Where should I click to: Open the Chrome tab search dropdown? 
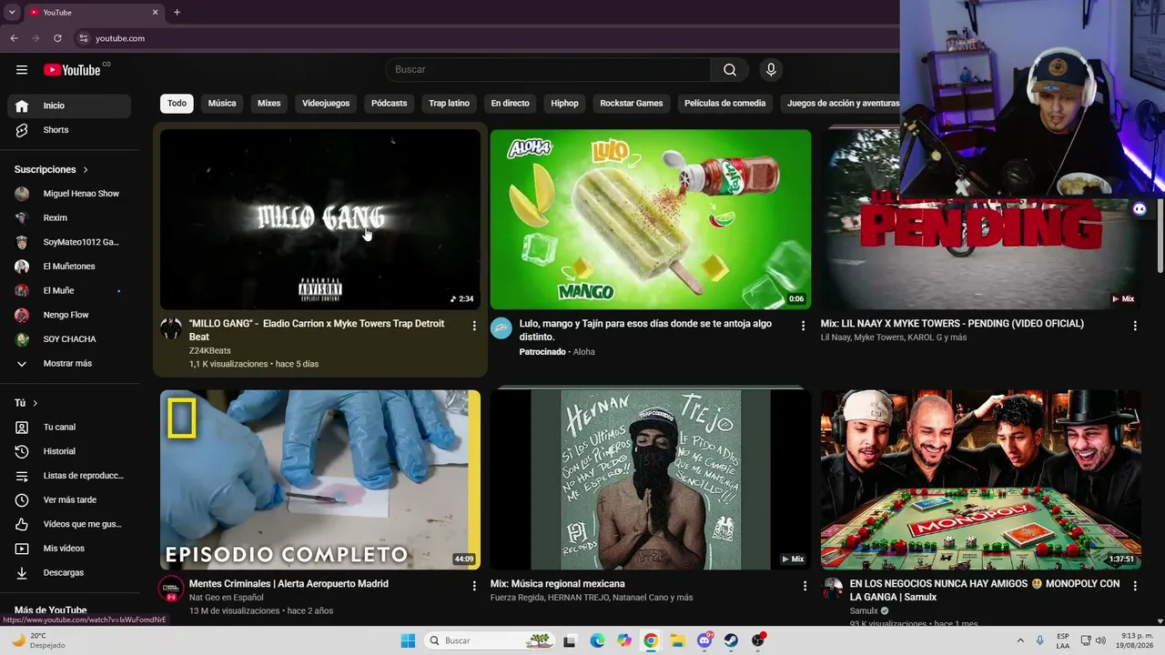click(x=12, y=12)
